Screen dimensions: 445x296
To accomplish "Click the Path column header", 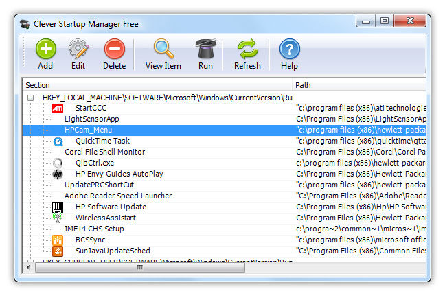I will (x=359, y=85).
